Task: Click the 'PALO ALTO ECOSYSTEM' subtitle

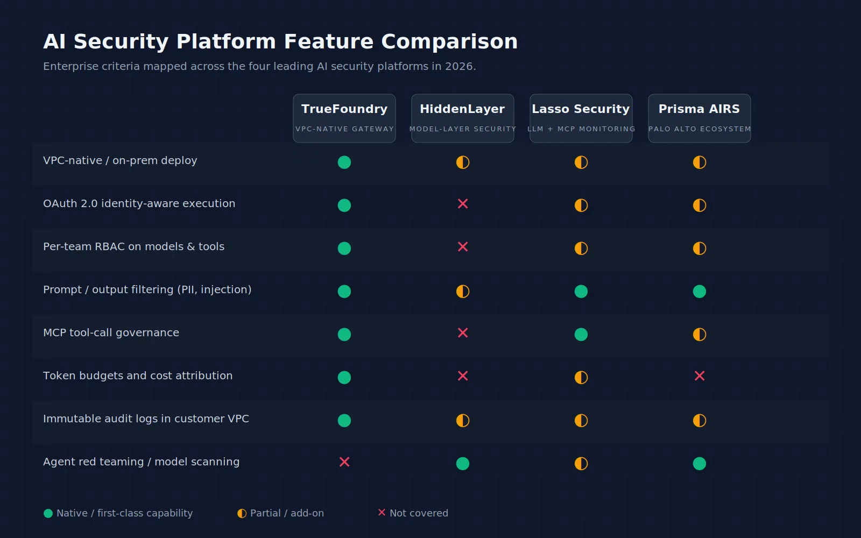Action: (x=700, y=129)
